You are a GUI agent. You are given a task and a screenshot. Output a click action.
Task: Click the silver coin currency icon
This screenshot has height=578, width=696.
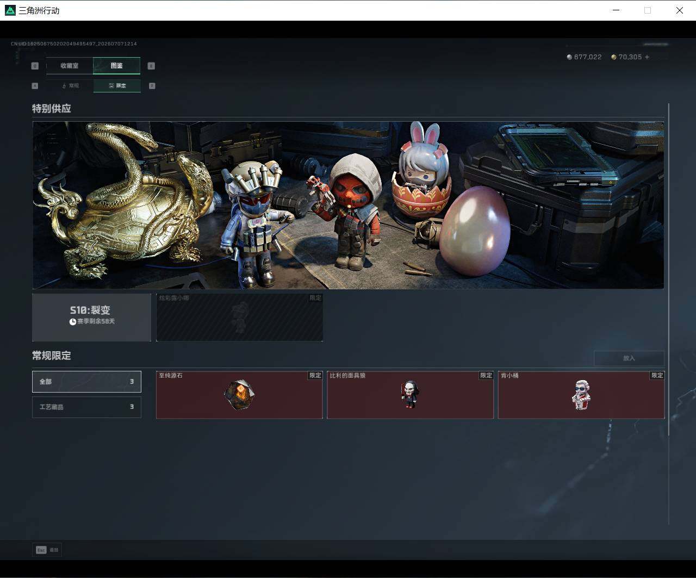tap(569, 57)
